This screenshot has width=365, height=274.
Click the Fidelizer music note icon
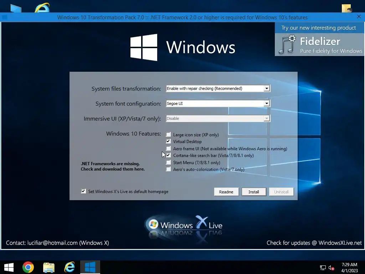click(x=287, y=45)
